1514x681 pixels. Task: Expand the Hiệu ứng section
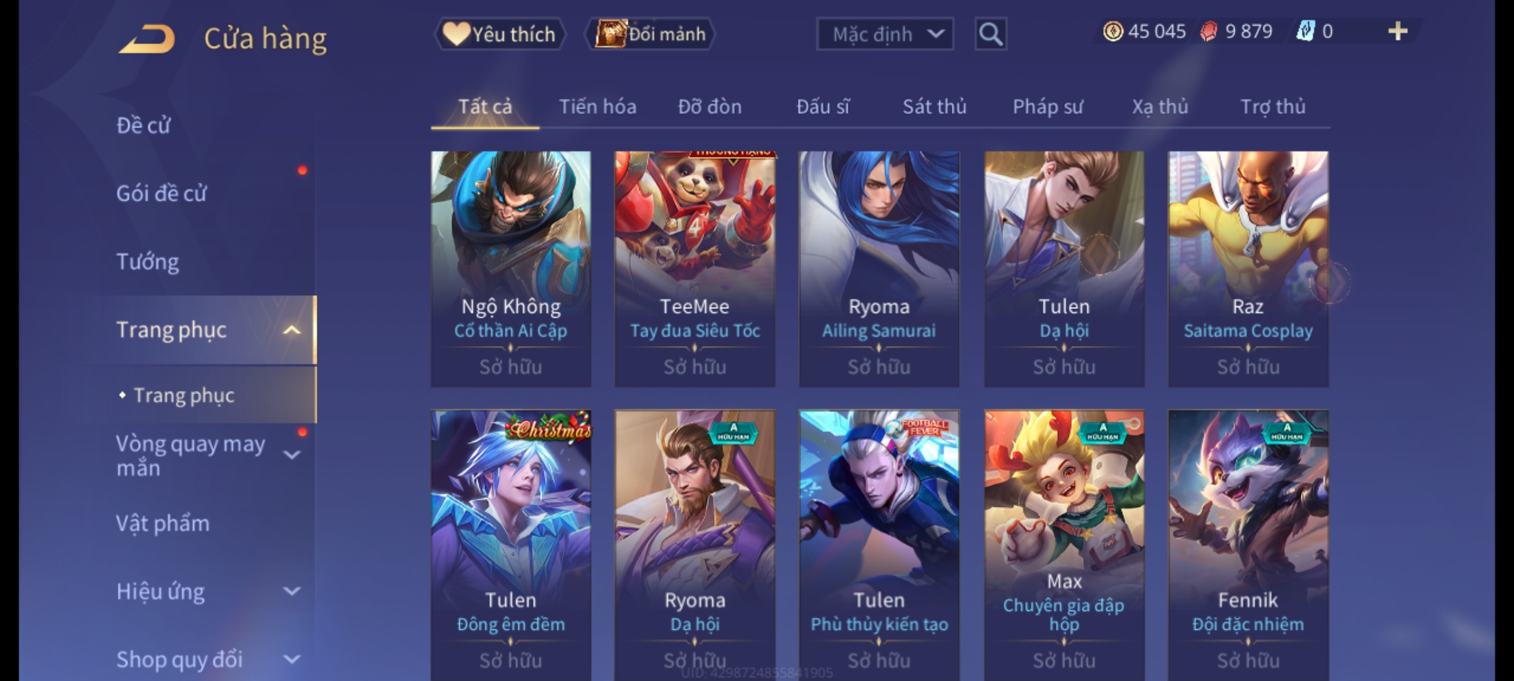pos(291,591)
